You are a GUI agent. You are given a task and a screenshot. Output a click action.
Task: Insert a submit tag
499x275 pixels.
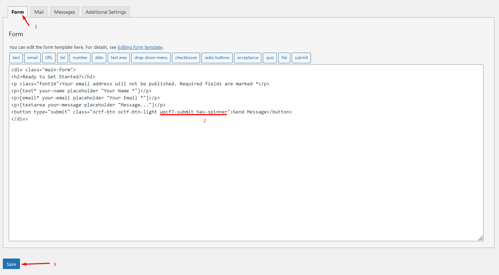point(301,58)
